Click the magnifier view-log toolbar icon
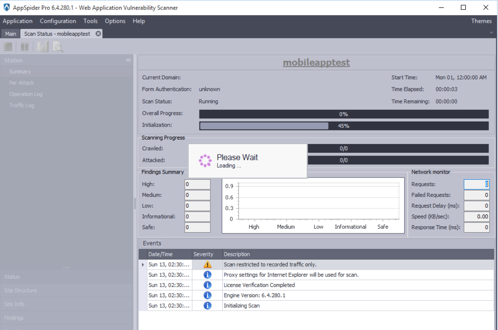Screen dimensions: 498x330 (58, 47)
